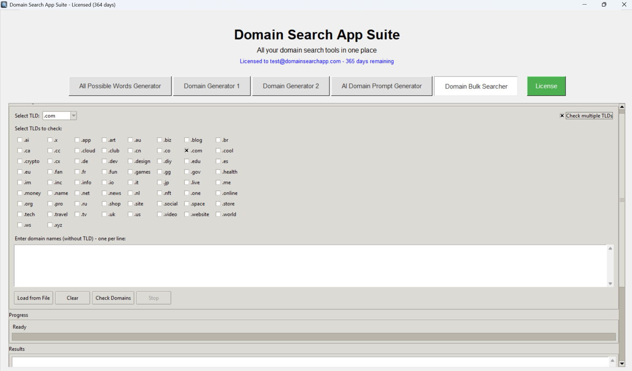The image size is (632, 371).
Task: Check the .co TLD checkbox
Action: [159, 151]
